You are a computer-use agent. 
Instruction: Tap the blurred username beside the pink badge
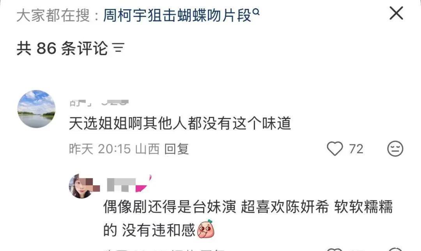[x=121, y=185]
